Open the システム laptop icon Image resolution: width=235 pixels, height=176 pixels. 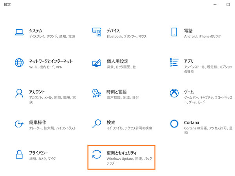click(x=19, y=32)
